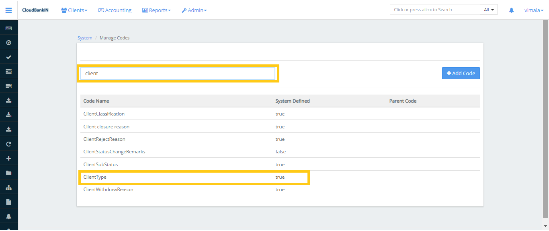Expand the Reports dropdown menu
This screenshot has height=231, width=549.
point(156,10)
